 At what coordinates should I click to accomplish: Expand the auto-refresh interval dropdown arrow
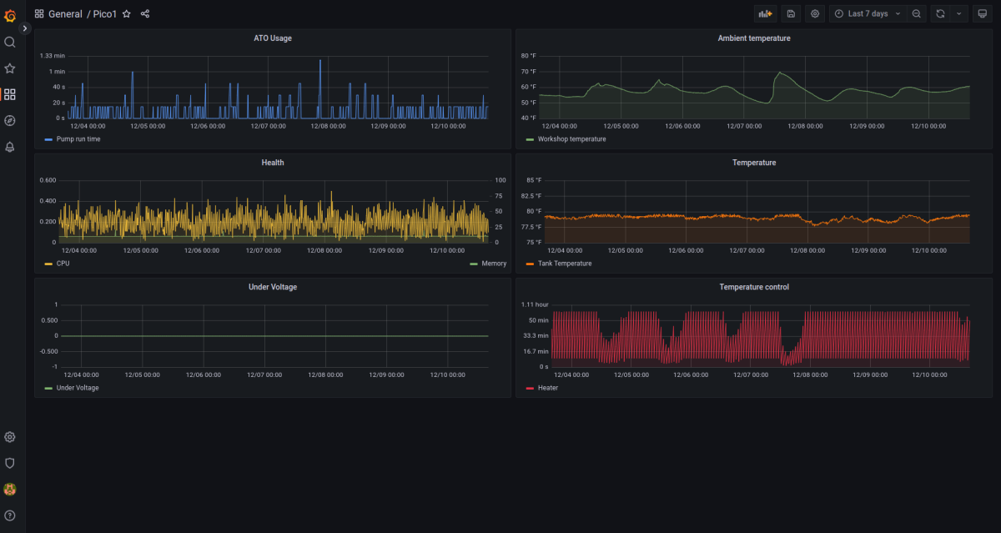coord(959,13)
